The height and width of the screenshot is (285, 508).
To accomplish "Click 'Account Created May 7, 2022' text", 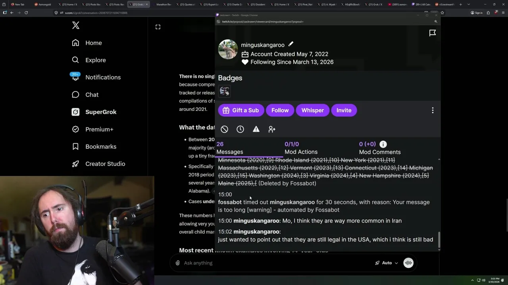I will [x=289, y=54].
